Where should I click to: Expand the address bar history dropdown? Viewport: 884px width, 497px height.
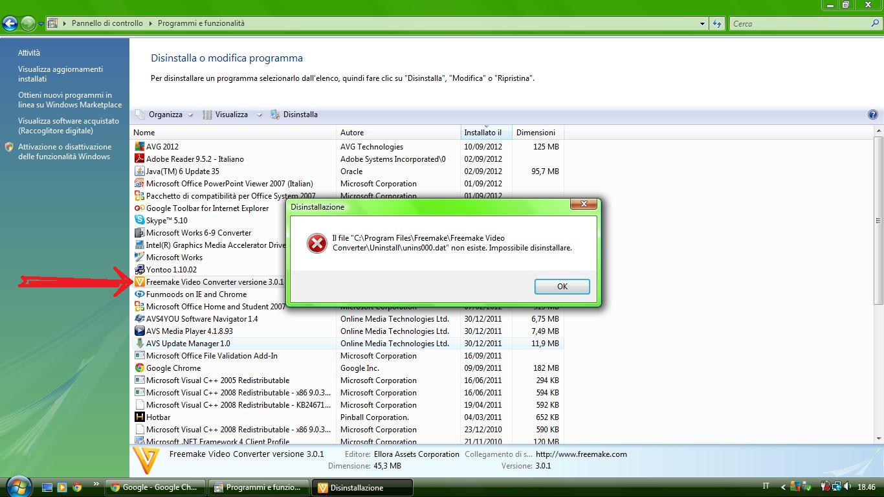702,23
